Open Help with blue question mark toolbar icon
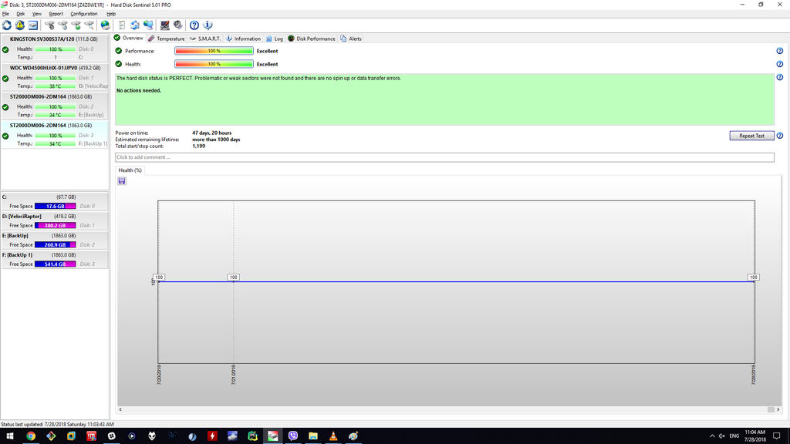The width and height of the screenshot is (790, 444). click(194, 25)
